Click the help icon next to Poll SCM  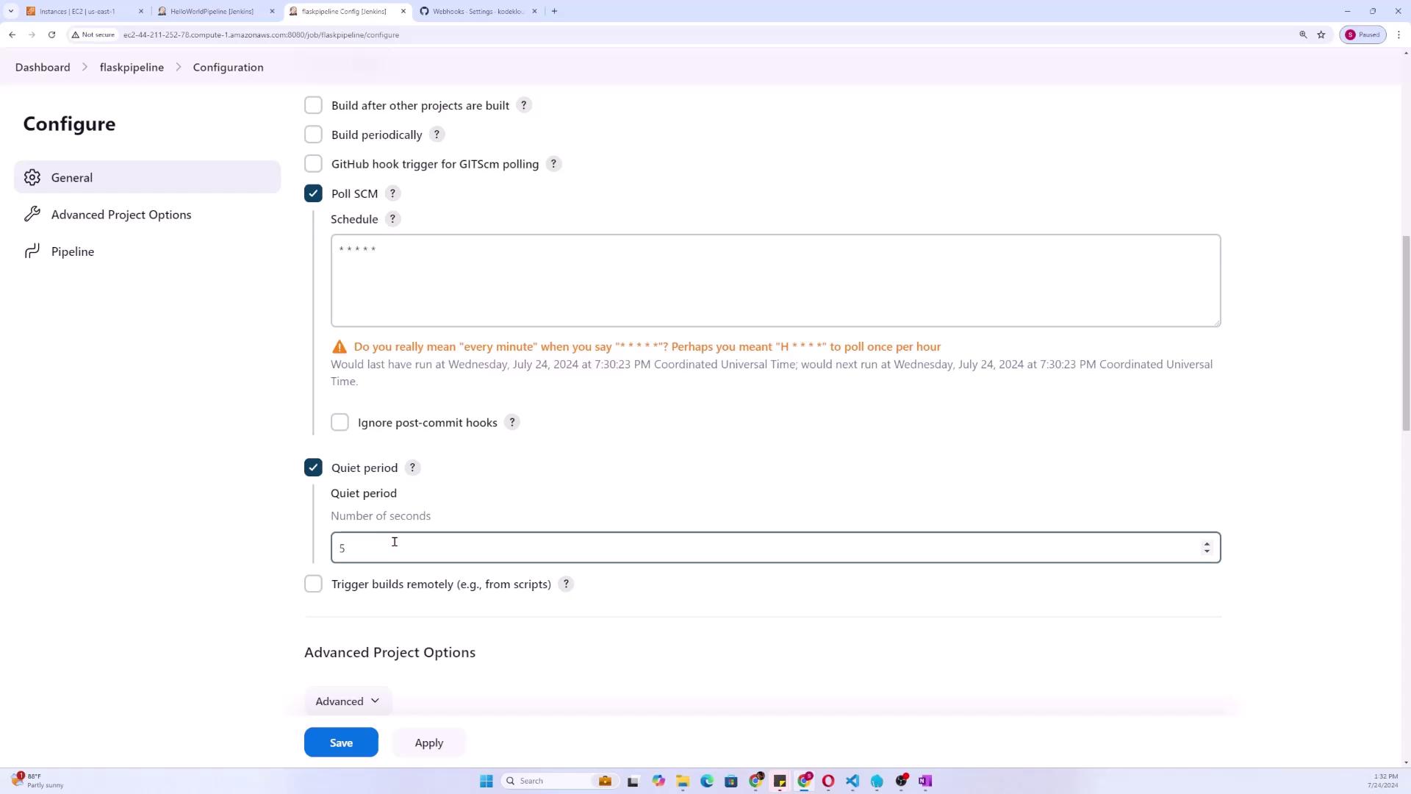click(392, 193)
